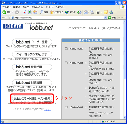Viewport: 127px width, 124px height.
Task: Click the Refresh page icon
Action: [x=30, y=12]
